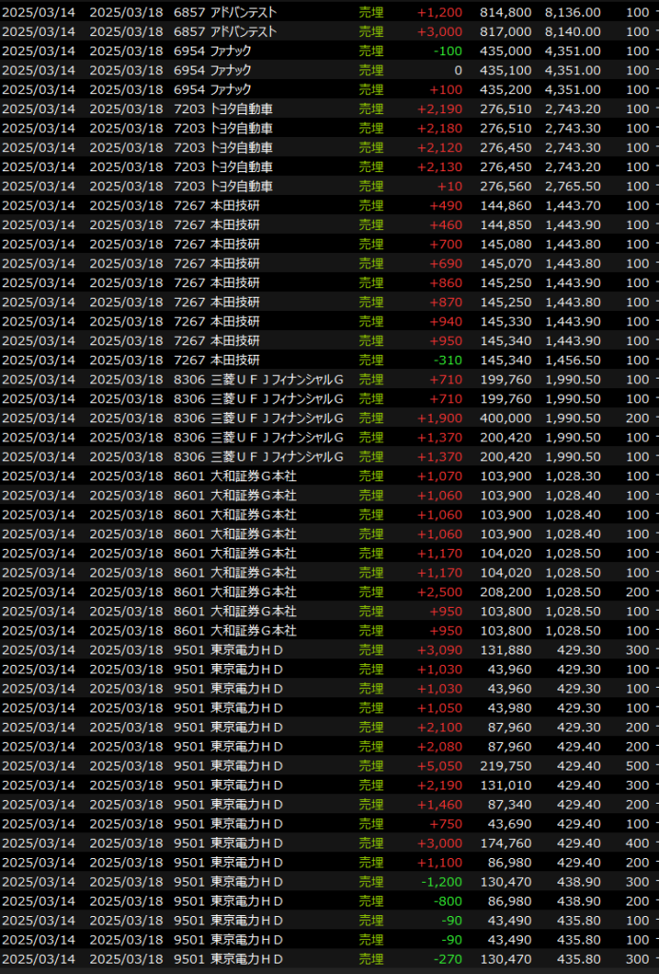
Task: Click the +1,200 profit for アドバンテスト
Action: click(x=439, y=12)
